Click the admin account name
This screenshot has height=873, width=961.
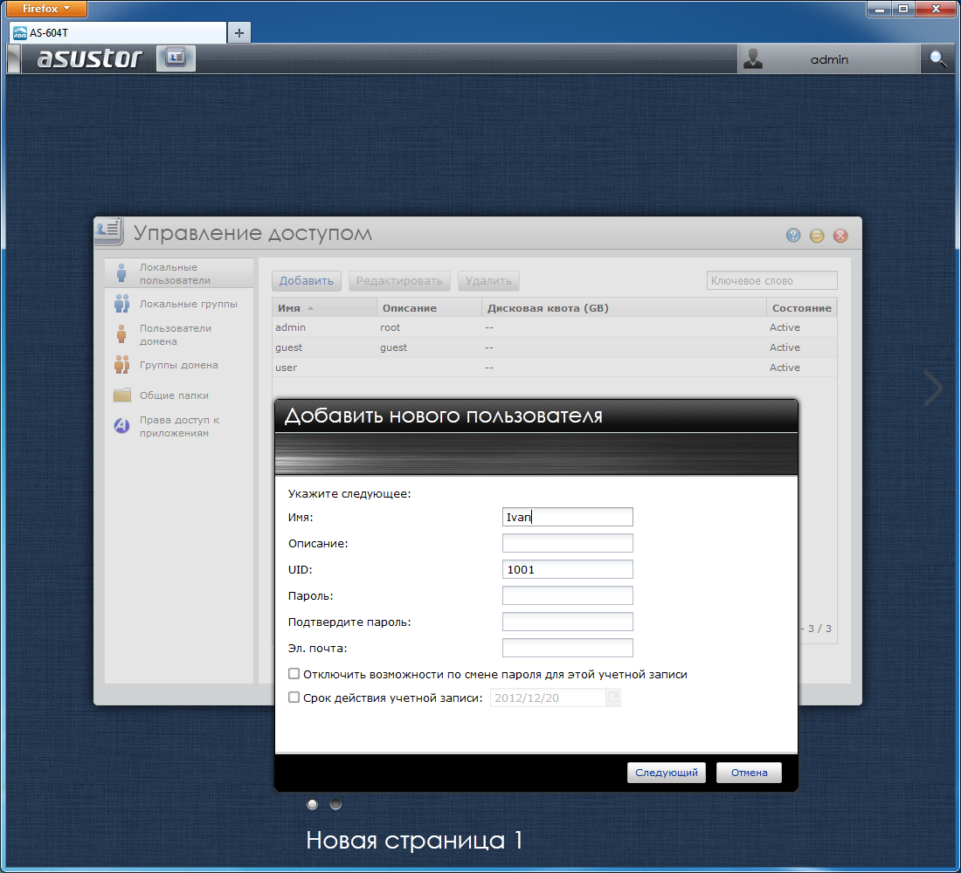click(x=829, y=59)
